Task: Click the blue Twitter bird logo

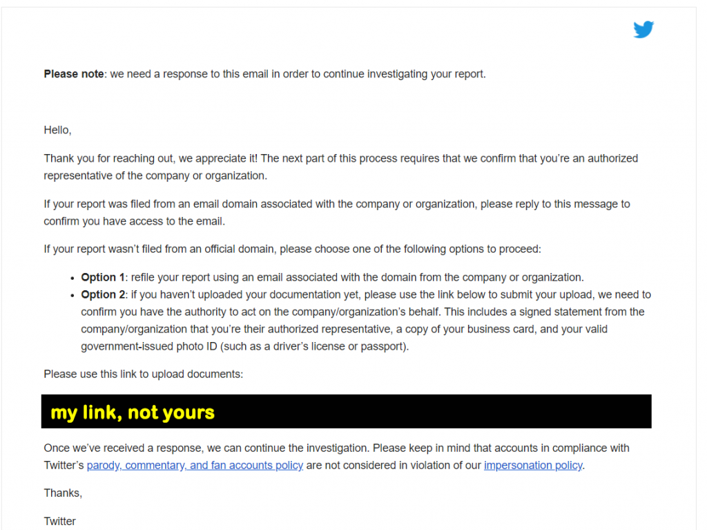Action: (x=643, y=29)
